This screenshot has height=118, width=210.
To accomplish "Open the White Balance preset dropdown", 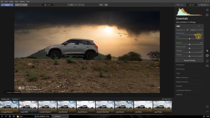I will (196, 30).
